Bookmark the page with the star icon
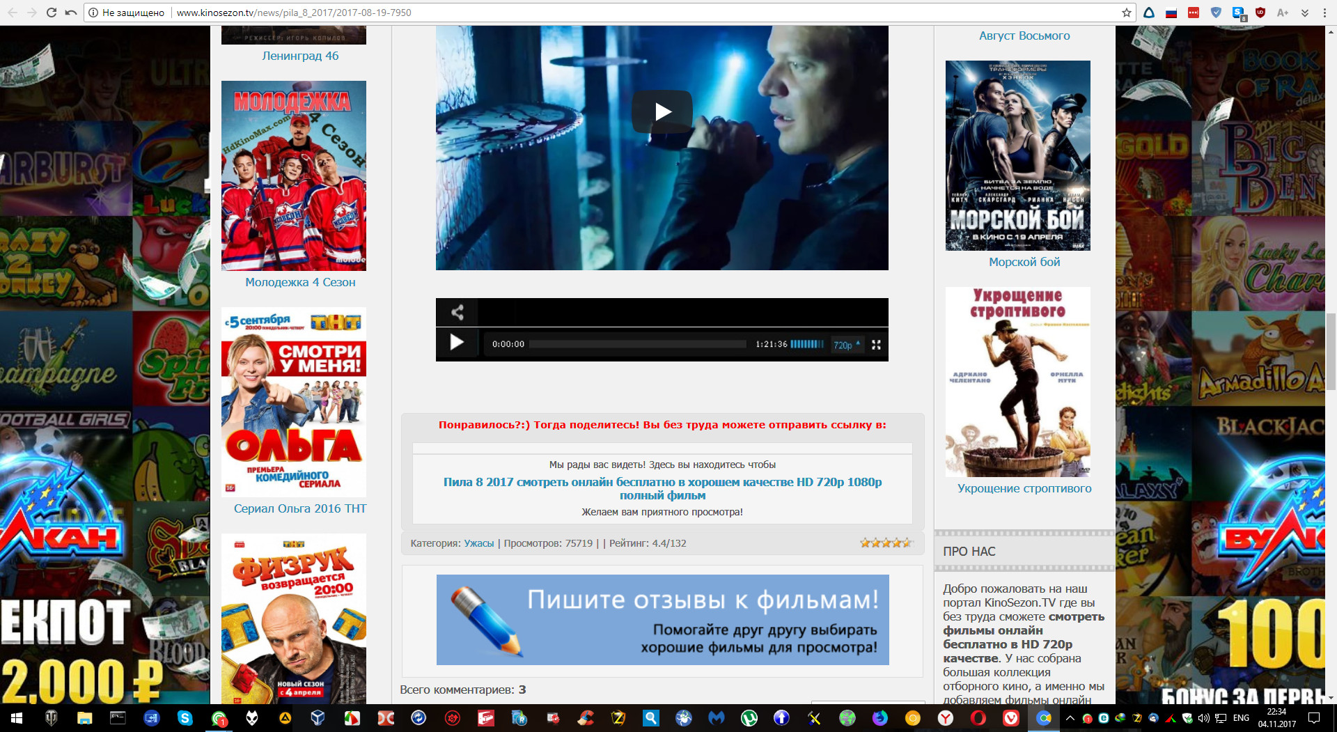 [x=1126, y=13]
